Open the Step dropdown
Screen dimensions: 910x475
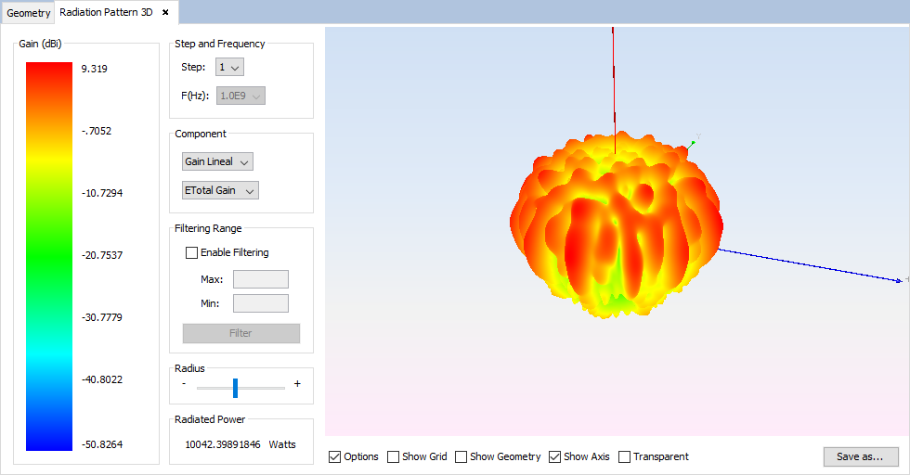point(229,67)
